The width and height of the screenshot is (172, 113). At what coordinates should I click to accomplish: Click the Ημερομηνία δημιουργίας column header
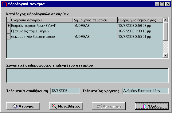pyautogui.click(x=140, y=20)
